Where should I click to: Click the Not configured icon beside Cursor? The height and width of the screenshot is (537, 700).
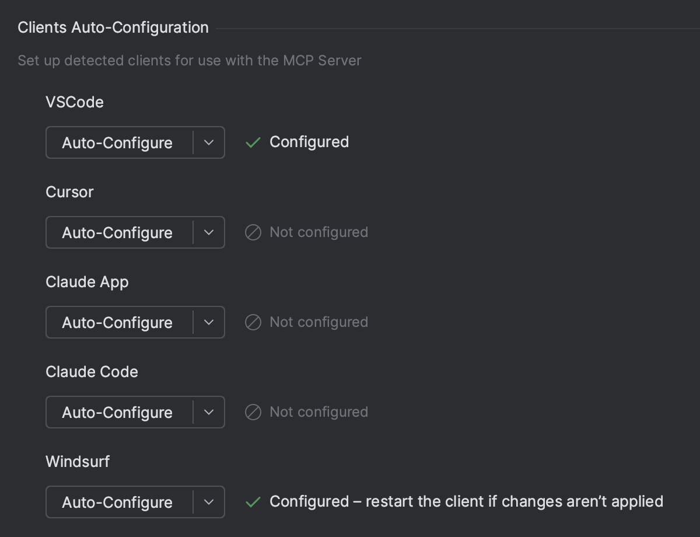pyautogui.click(x=253, y=232)
